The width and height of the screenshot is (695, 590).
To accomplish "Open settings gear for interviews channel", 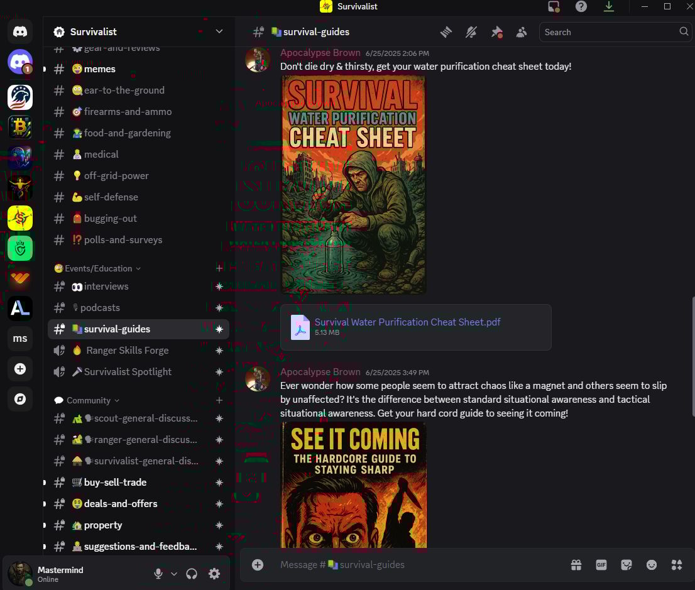I will pos(219,287).
